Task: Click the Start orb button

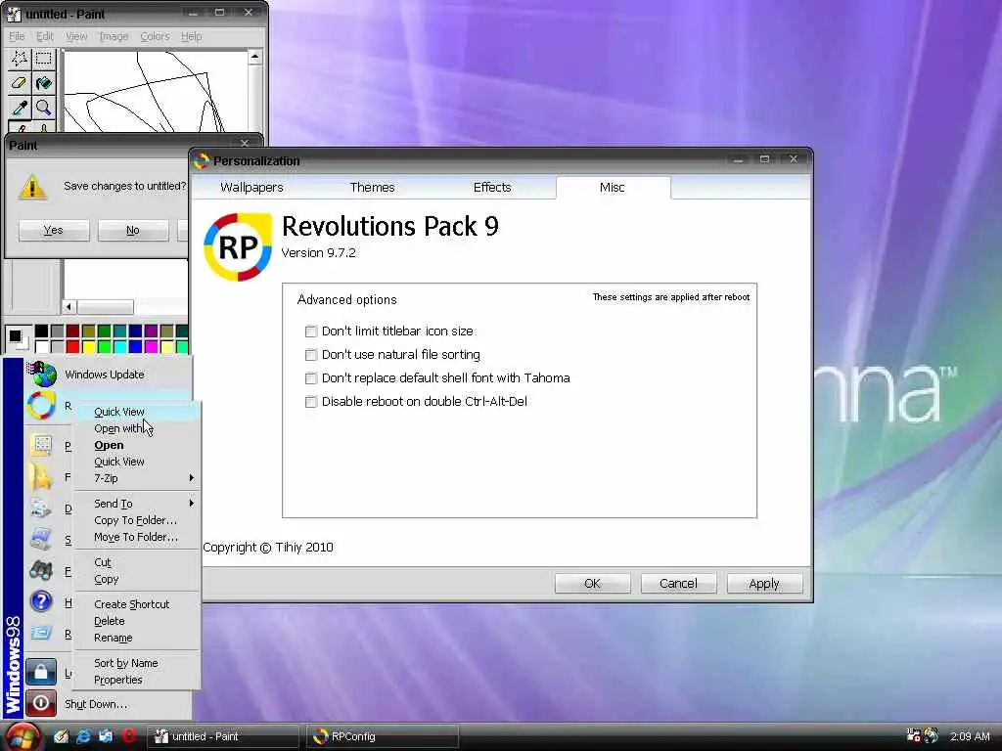Action: [x=23, y=736]
